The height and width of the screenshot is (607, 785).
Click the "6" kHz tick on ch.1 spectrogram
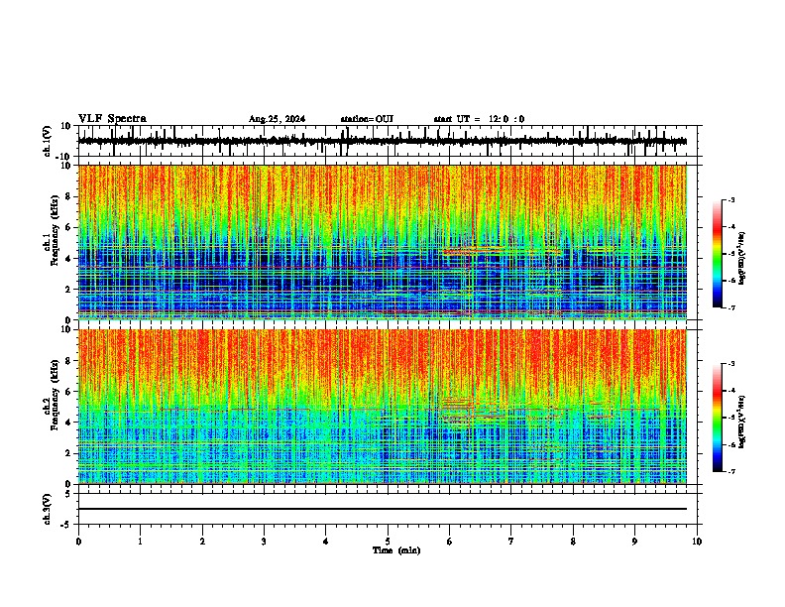point(69,227)
